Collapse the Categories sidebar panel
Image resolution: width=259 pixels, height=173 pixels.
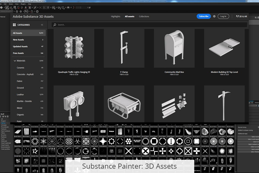coord(42,25)
